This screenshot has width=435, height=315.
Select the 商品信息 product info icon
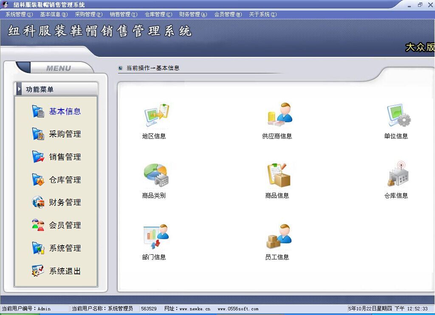tap(278, 175)
